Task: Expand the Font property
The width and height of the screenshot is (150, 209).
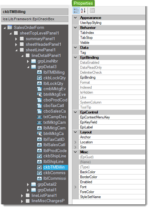Action: point(75,187)
